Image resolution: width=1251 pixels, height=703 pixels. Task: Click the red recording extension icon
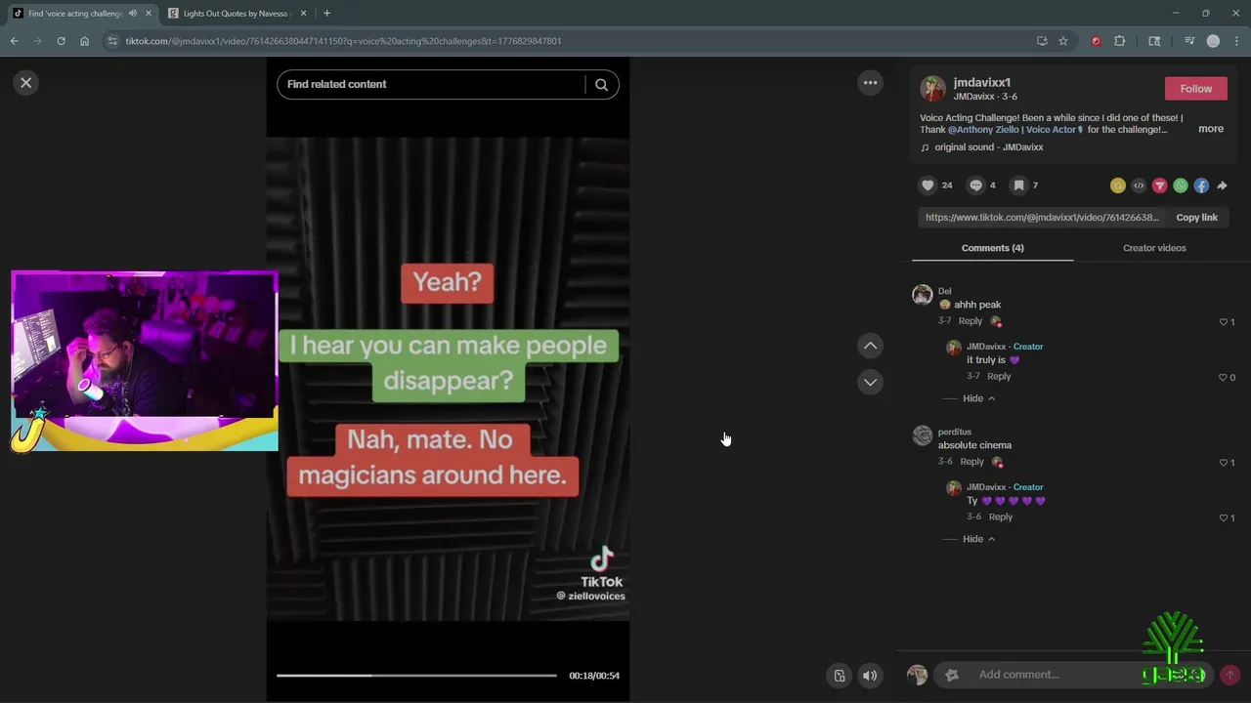1096,41
